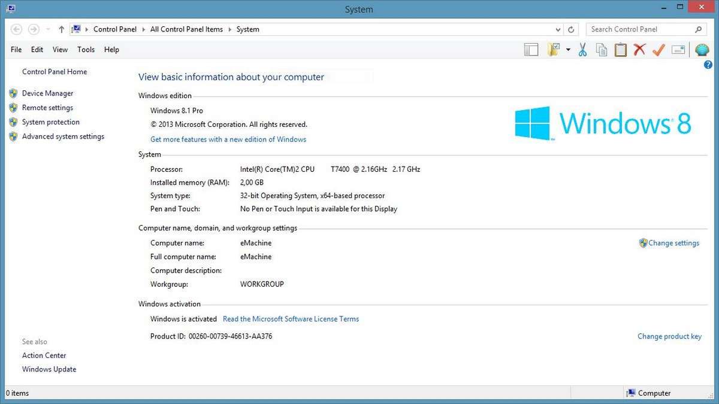Open the Tools menu
The image size is (719, 404).
[86, 50]
